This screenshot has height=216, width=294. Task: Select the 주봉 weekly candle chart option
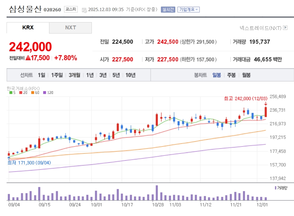coord(231,75)
